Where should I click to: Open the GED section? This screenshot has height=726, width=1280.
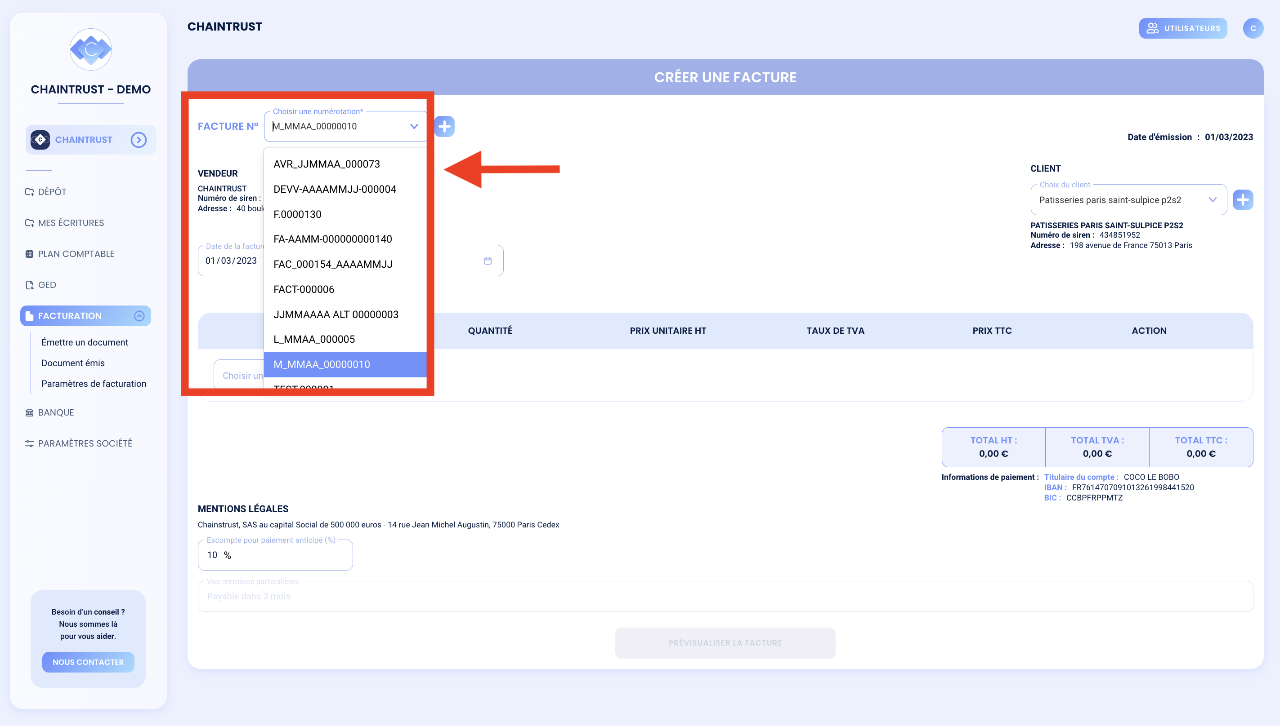tap(41, 285)
